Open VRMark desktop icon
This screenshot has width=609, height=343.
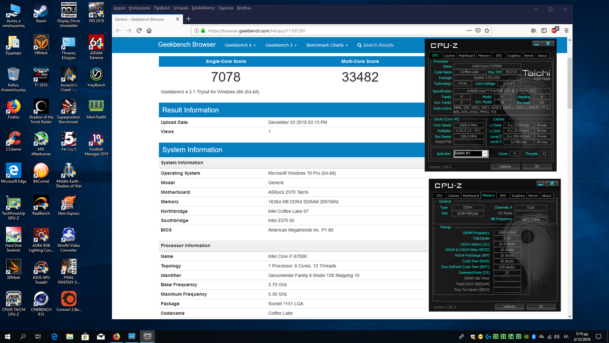(x=41, y=45)
